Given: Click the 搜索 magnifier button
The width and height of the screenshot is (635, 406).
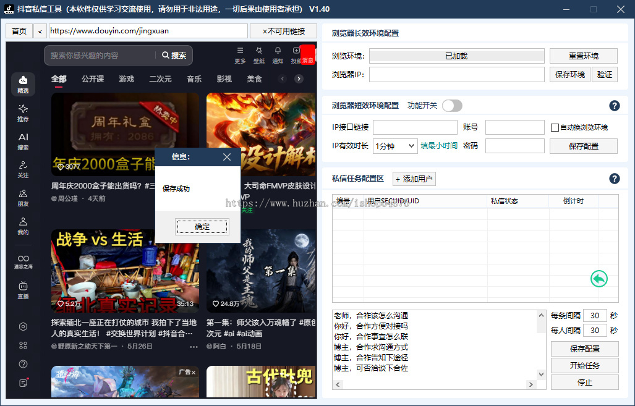Looking at the screenshot, I should click(174, 56).
